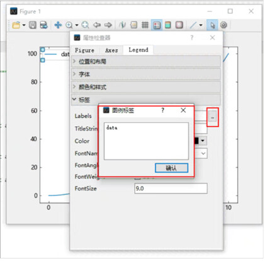Maximize the Figure 1 window

(230, 11)
